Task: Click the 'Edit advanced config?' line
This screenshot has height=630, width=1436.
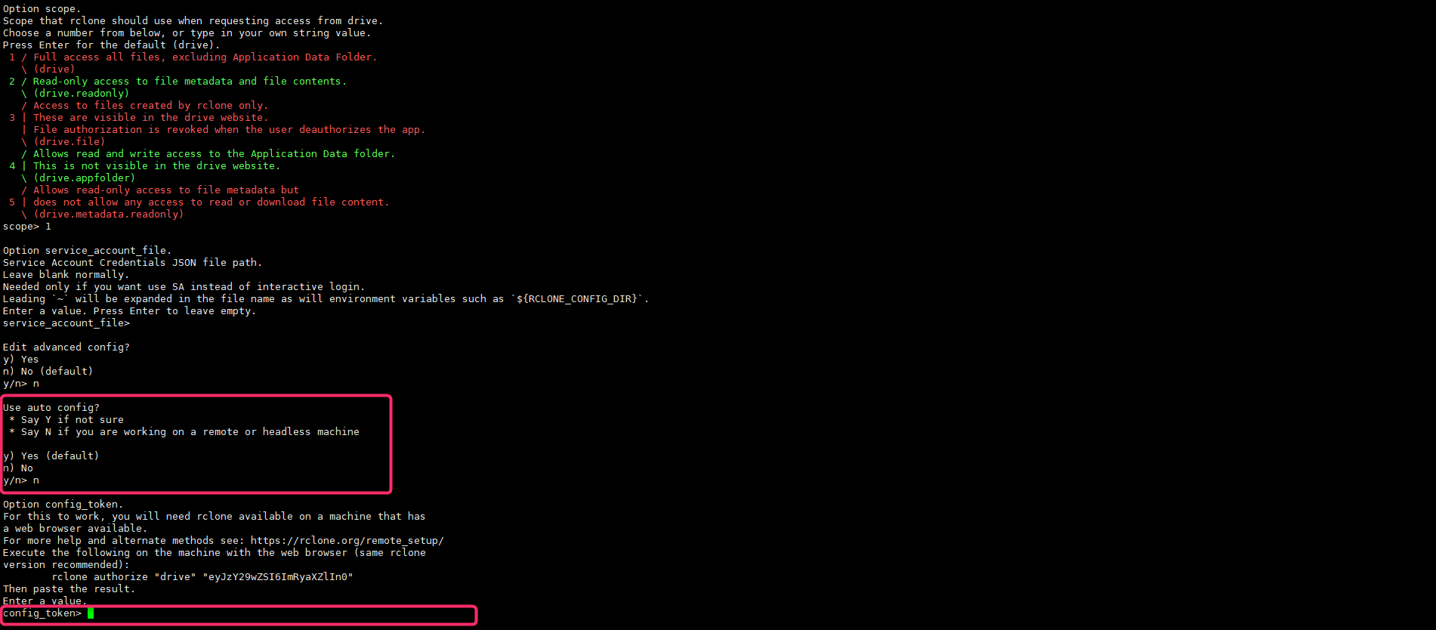Action: click(66, 347)
